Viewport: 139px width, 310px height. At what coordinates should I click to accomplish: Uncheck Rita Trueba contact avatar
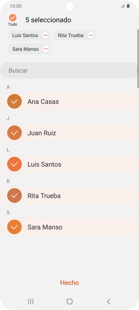pos(14,195)
